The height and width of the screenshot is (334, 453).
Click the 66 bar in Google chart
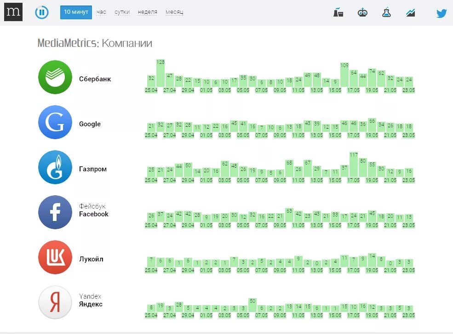372,125
